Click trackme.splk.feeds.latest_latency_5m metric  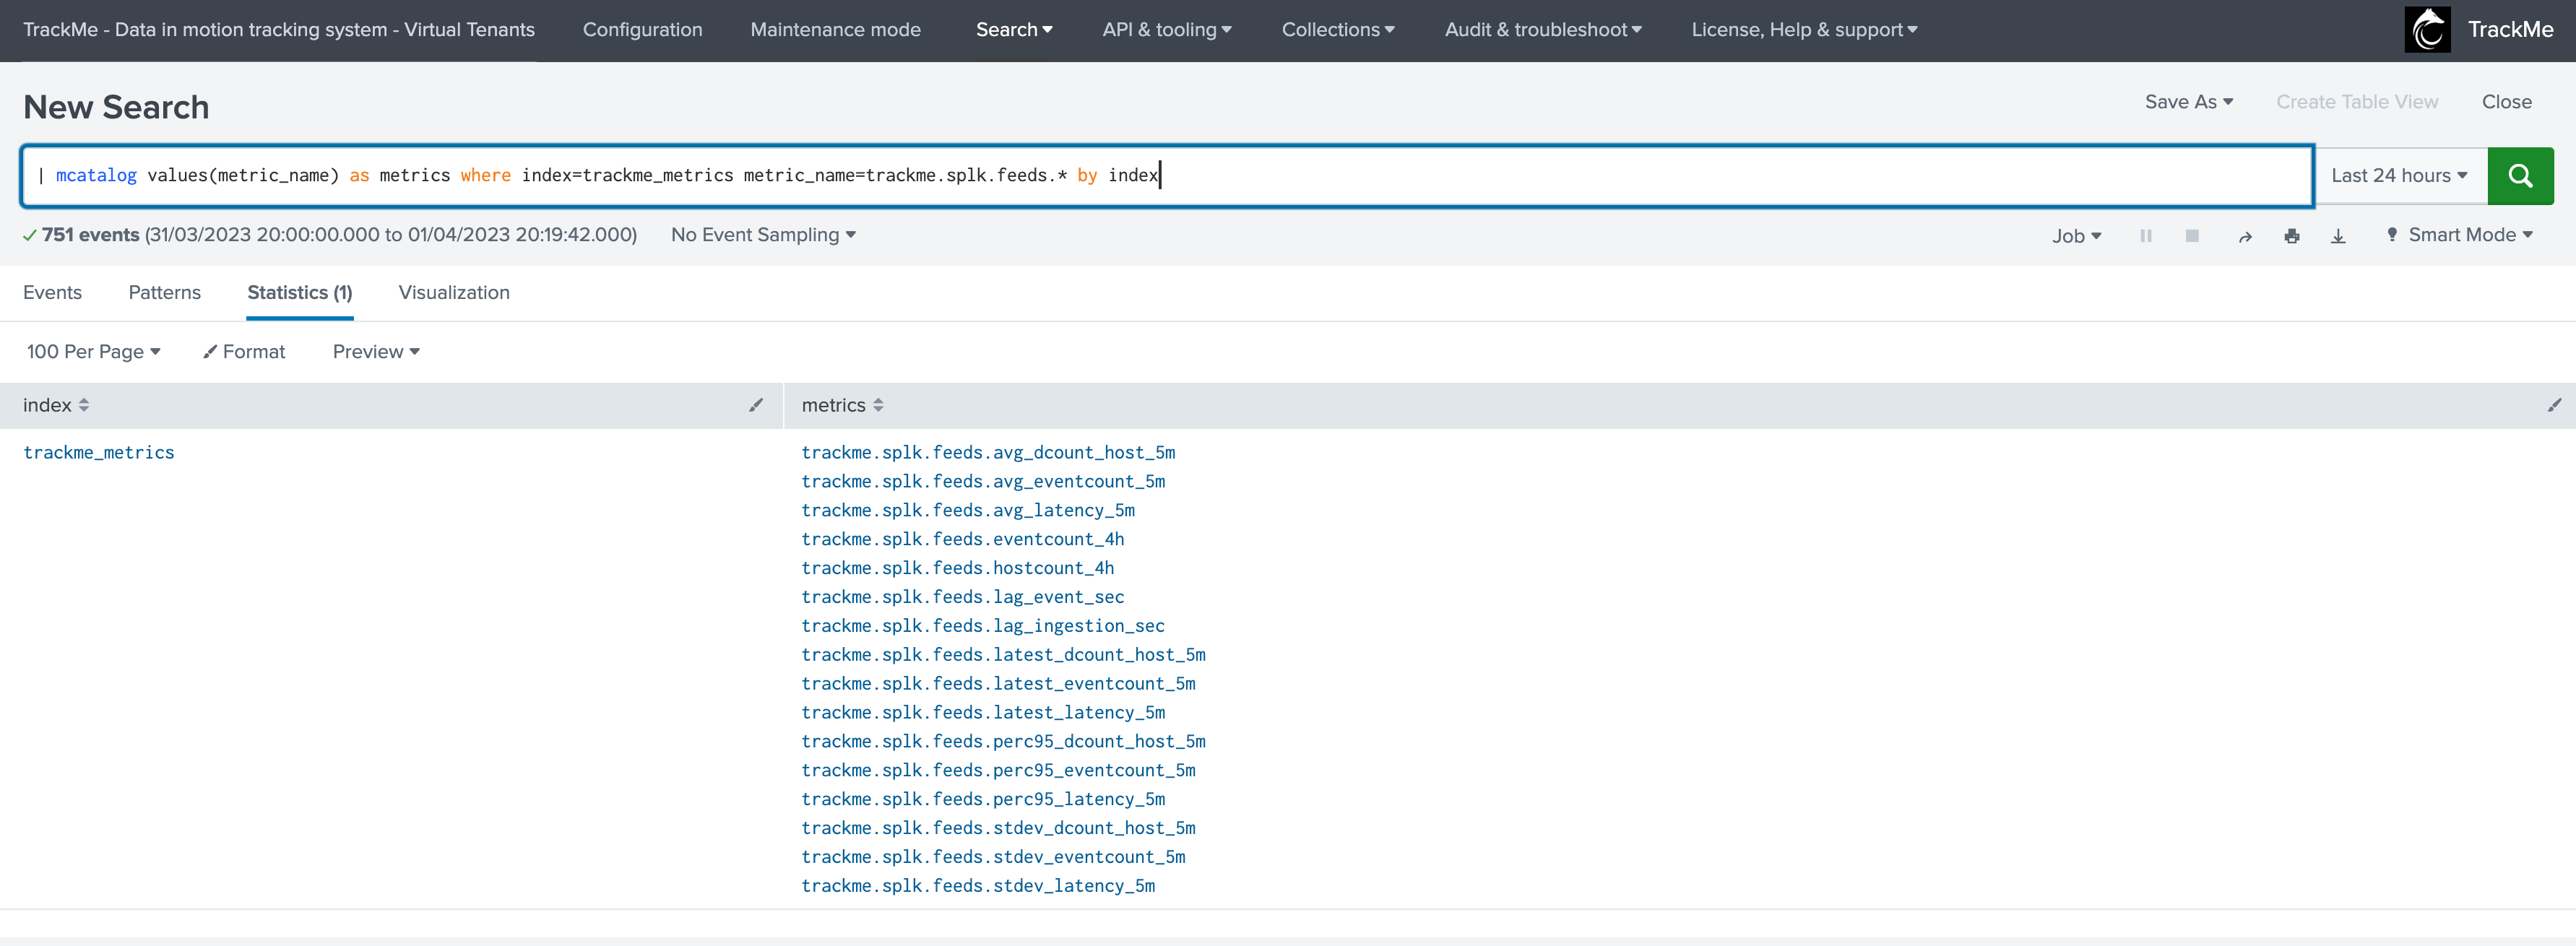pos(983,713)
